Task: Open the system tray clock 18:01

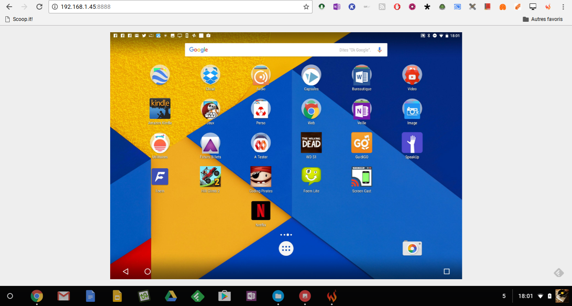Action: point(525,296)
